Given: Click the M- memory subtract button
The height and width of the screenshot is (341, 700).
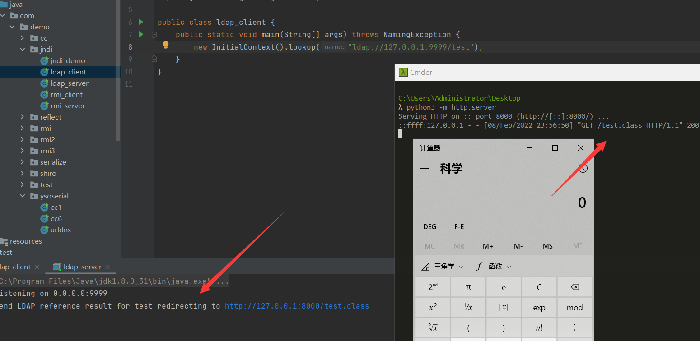Looking at the screenshot, I should point(518,246).
